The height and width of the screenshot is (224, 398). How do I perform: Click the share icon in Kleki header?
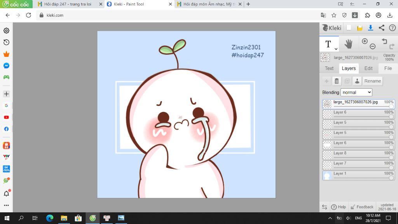381,28
